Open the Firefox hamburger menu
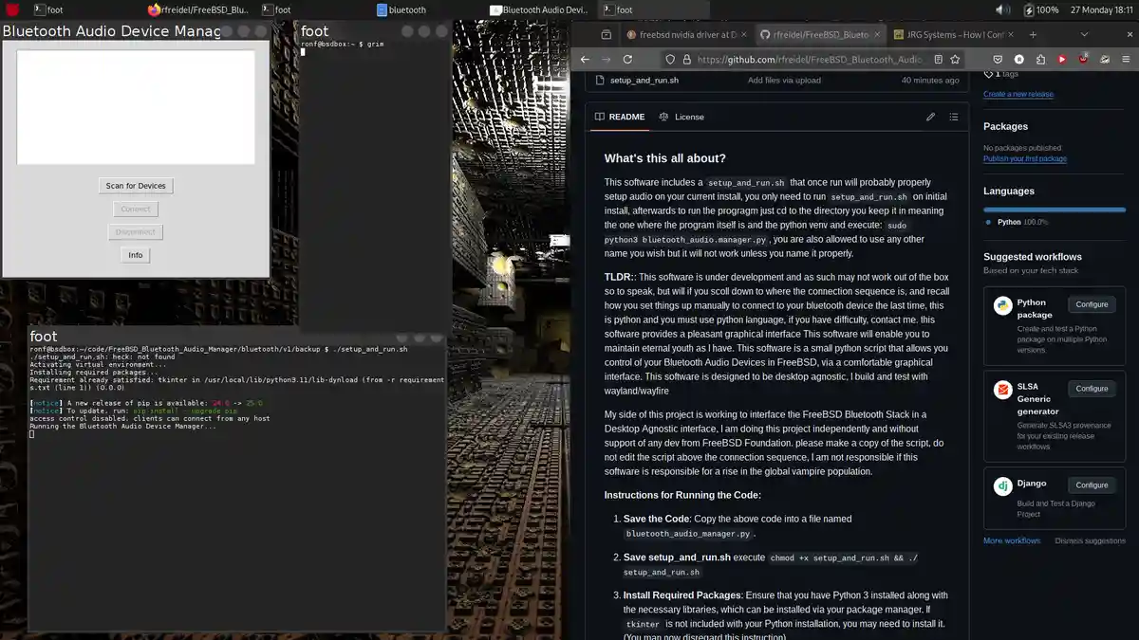 [1127, 59]
